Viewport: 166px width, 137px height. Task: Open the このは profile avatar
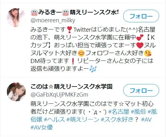pos(16,92)
